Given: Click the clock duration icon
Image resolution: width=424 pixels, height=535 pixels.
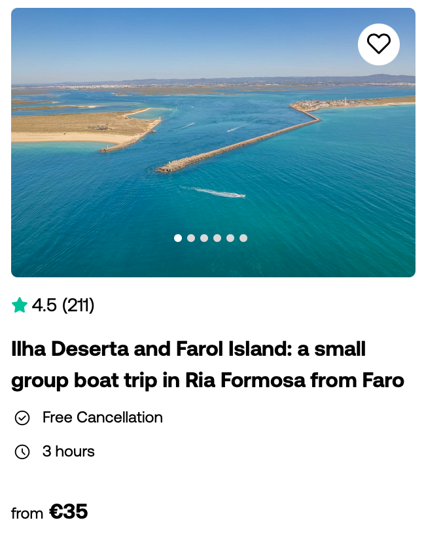Looking at the screenshot, I should click(x=22, y=452).
